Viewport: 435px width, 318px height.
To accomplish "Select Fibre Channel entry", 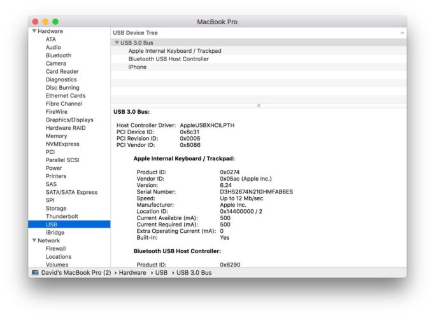I will click(64, 104).
